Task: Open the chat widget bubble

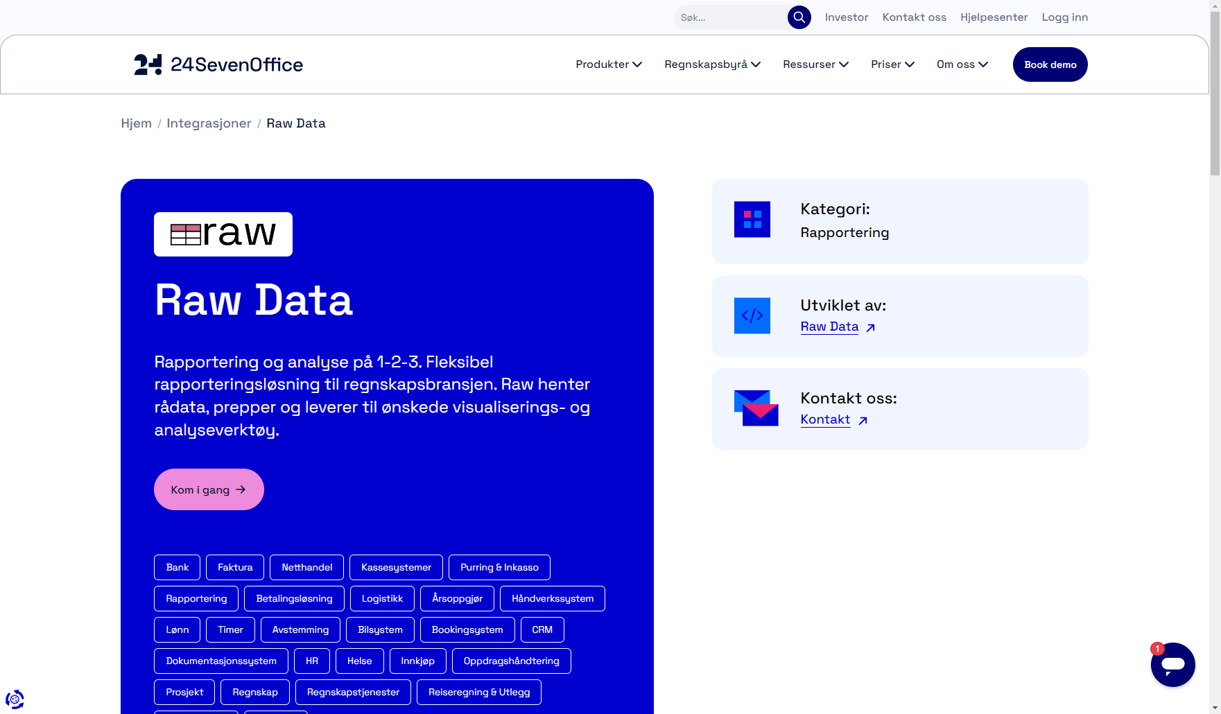Action: coord(1172,665)
